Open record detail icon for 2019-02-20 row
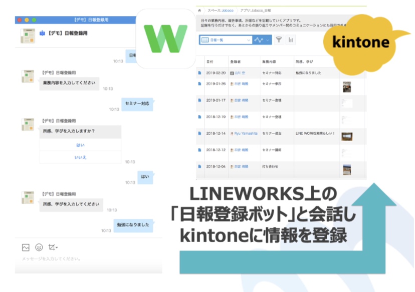 199,72
